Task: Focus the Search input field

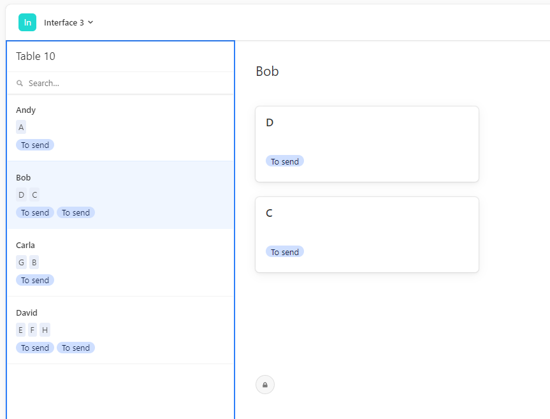Action: 120,83
